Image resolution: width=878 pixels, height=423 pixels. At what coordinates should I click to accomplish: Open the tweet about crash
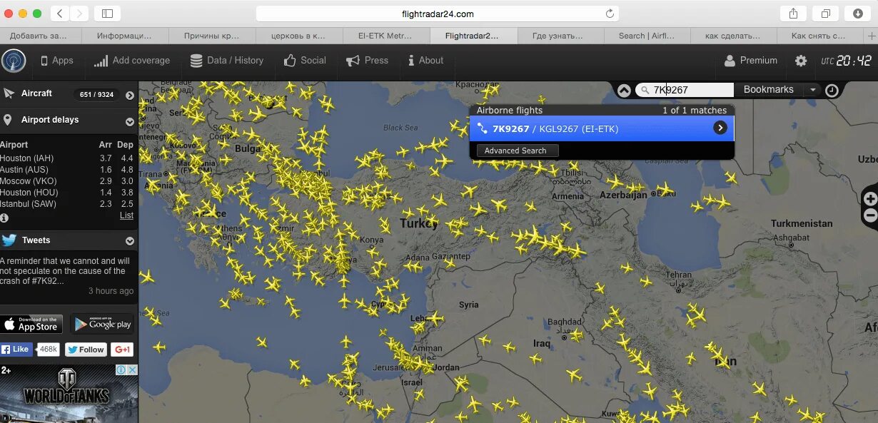coord(65,271)
